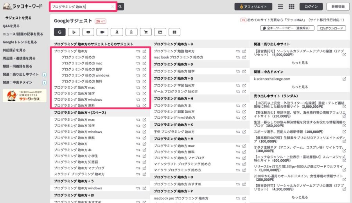Click the 26 HIT badge
Image resolution: width=352 pixels, height=203 pixels.
101,21
